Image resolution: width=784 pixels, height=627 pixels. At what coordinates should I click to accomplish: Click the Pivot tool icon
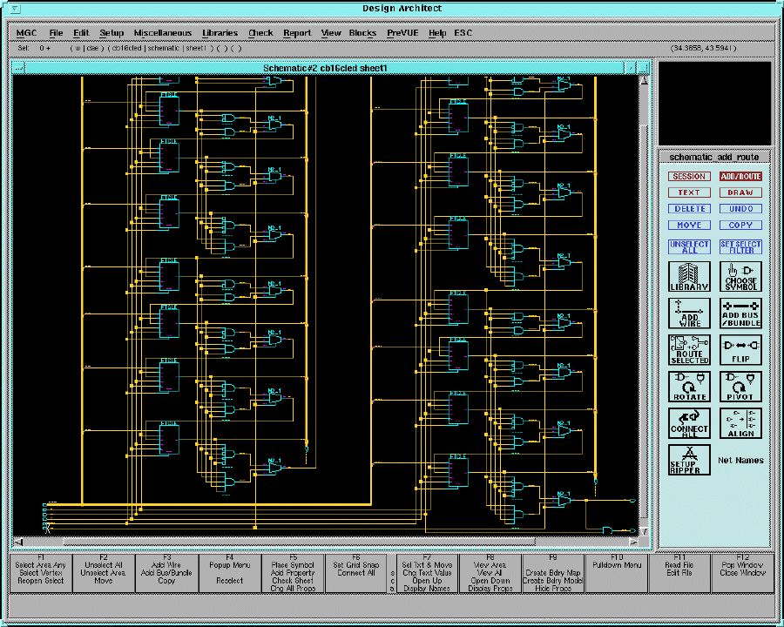tap(740, 386)
